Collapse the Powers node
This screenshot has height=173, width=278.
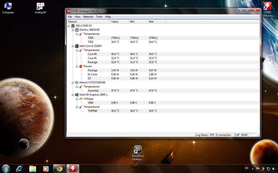point(77,66)
